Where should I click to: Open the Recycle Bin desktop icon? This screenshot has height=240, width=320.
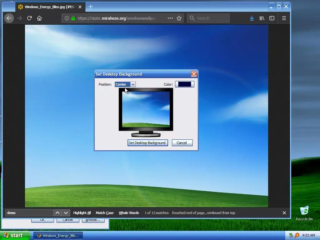point(304,213)
